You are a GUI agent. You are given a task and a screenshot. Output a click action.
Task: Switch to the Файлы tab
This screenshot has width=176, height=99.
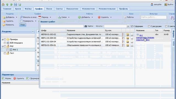(x=28, y=9)
